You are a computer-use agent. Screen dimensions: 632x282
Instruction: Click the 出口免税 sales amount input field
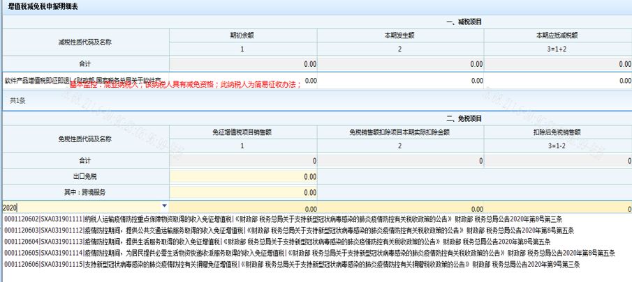pos(242,177)
